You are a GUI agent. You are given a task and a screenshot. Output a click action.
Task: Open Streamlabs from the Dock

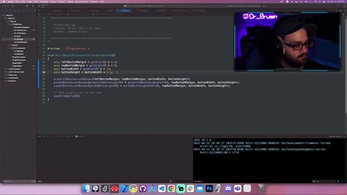(x=181, y=188)
